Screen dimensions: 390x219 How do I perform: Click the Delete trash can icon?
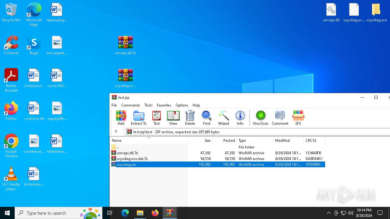[190, 118]
